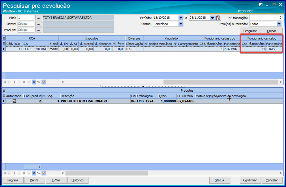Click the bookmark asterisk icon in upper grid navigator
This screenshot has width=286, height=187.
click(34, 82)
